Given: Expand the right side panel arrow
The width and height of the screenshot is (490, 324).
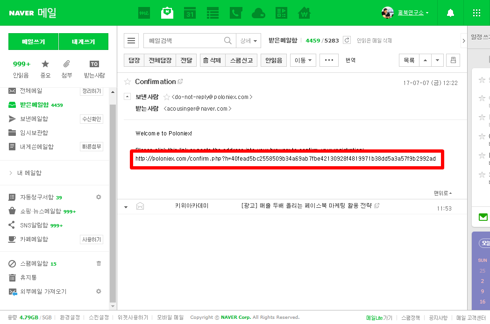Looking at the screenshot, I should click(464, 41).
